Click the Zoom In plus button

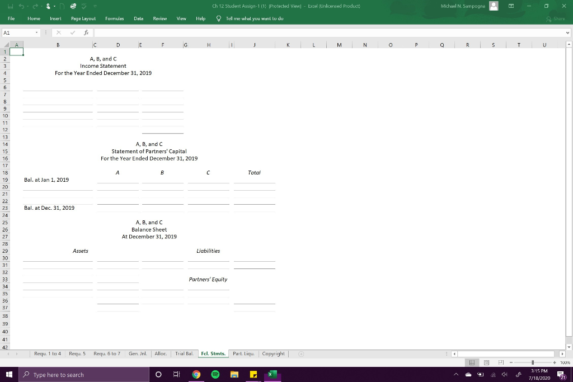tap(555, 362)
